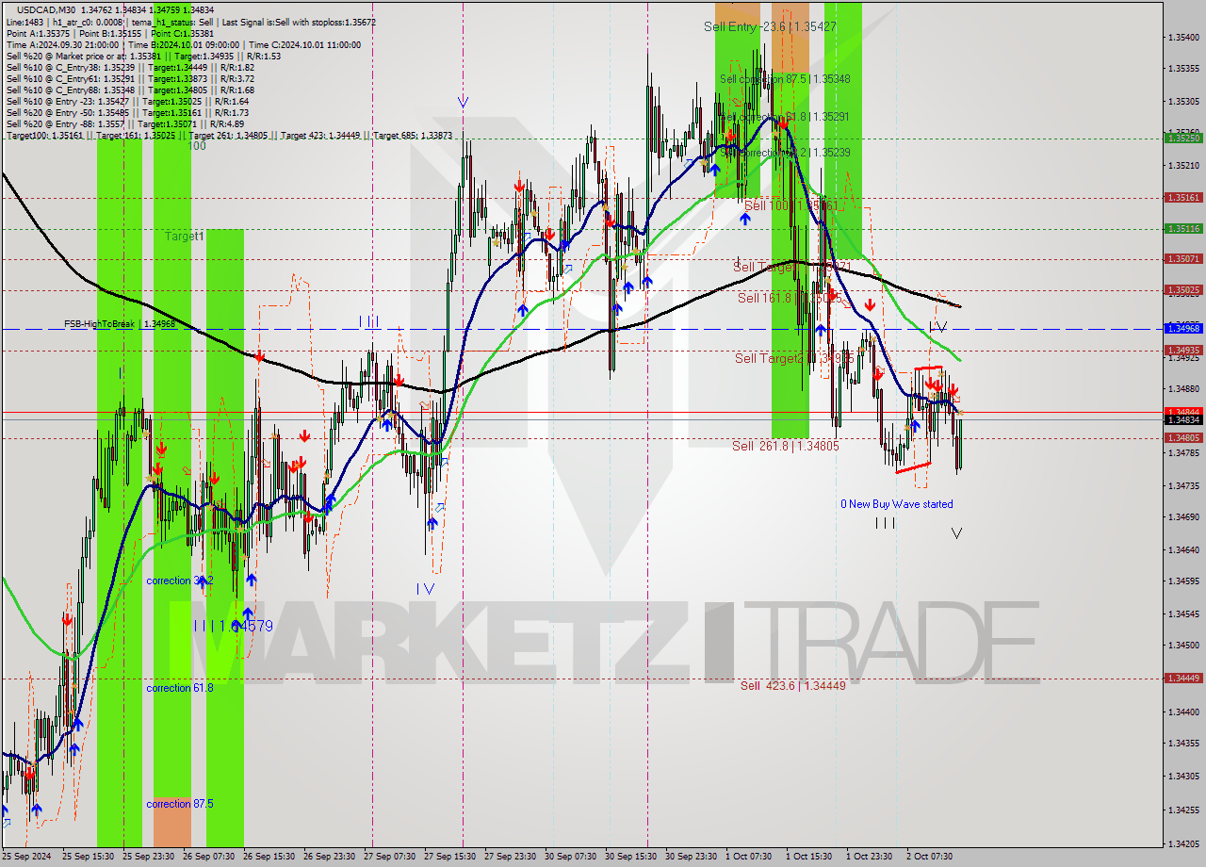Click the red 1.35161 price tag
Viewport: 1206px width, 867px height.
click(x=1183, y=198)
